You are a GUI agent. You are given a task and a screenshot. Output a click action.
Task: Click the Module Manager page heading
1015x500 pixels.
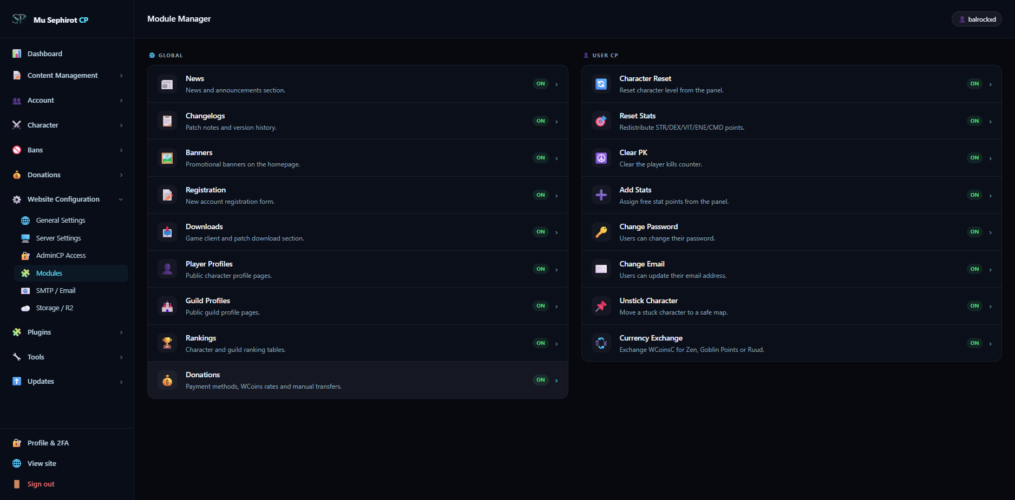[x=179, y=19]
